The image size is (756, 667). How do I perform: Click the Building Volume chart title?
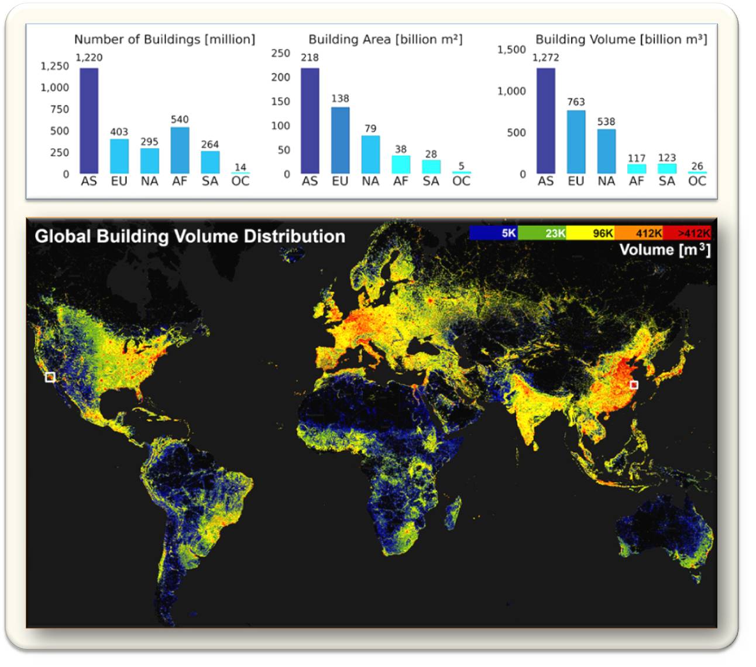[621, 39]
